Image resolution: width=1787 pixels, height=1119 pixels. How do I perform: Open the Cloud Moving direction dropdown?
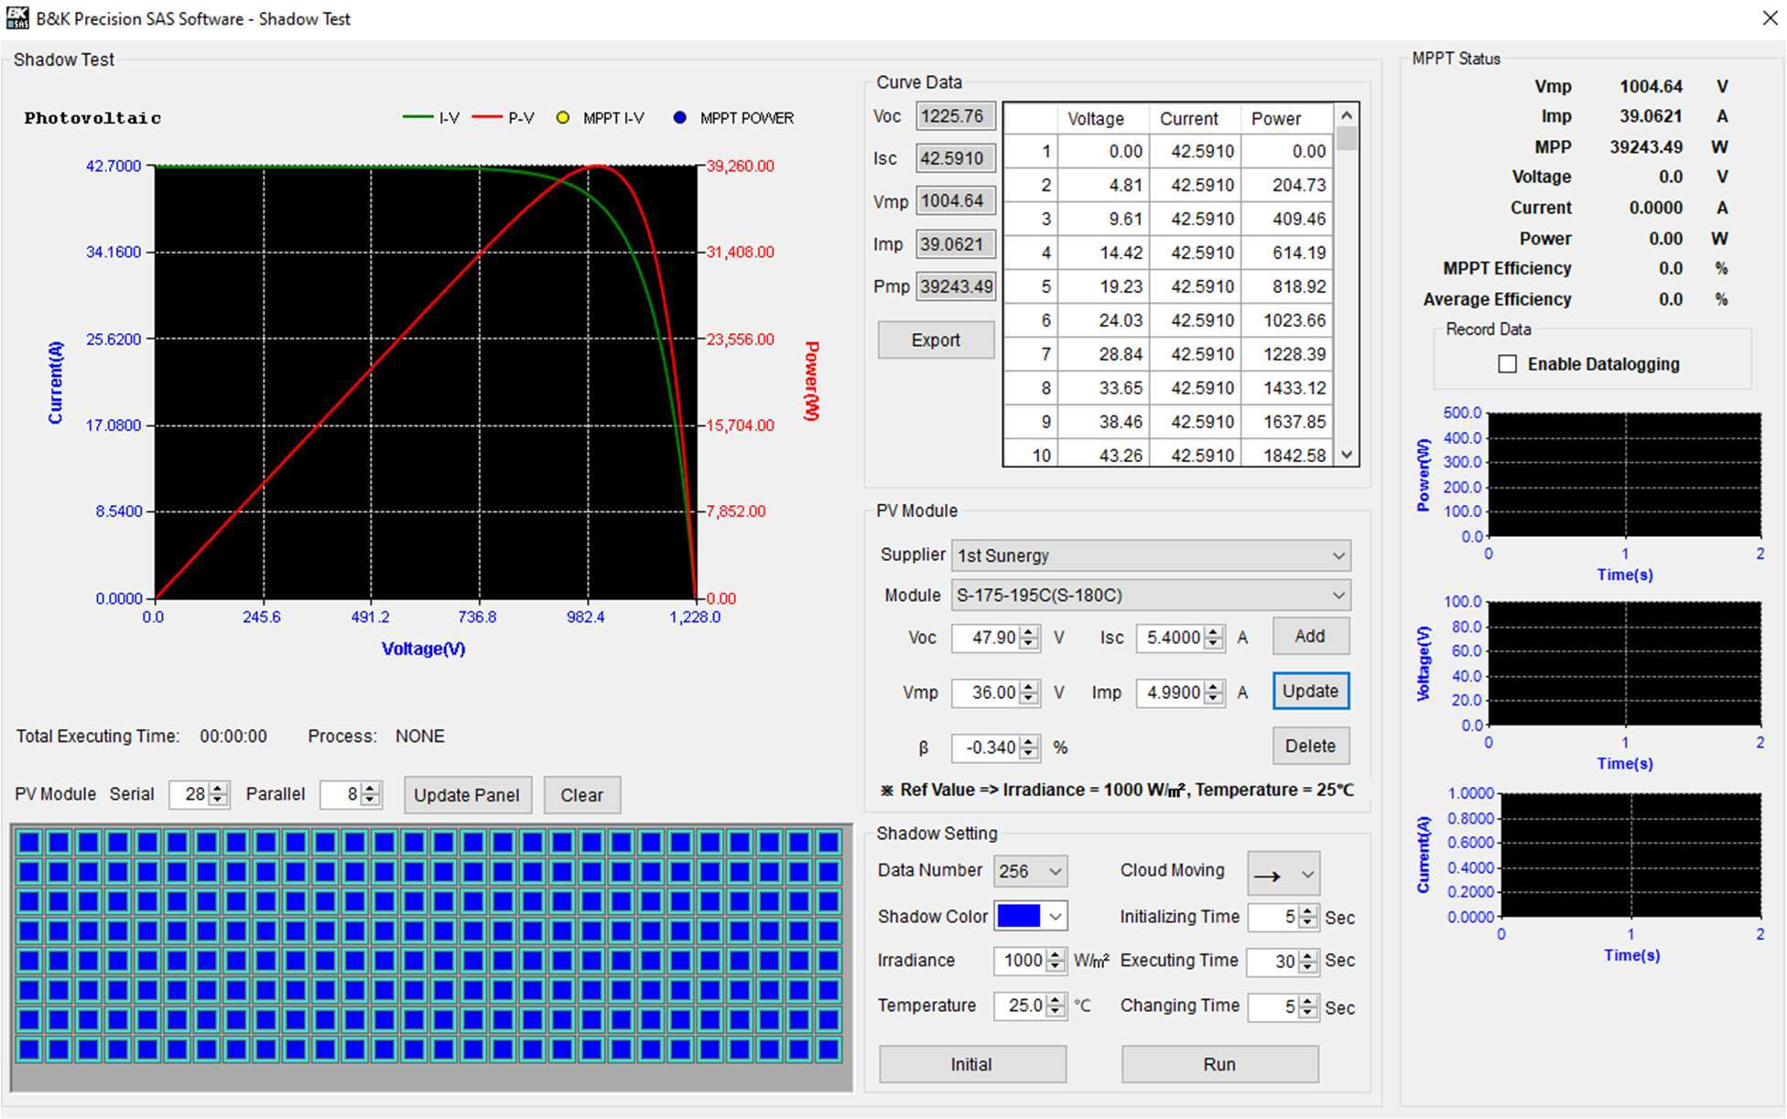coord(1283,875)
